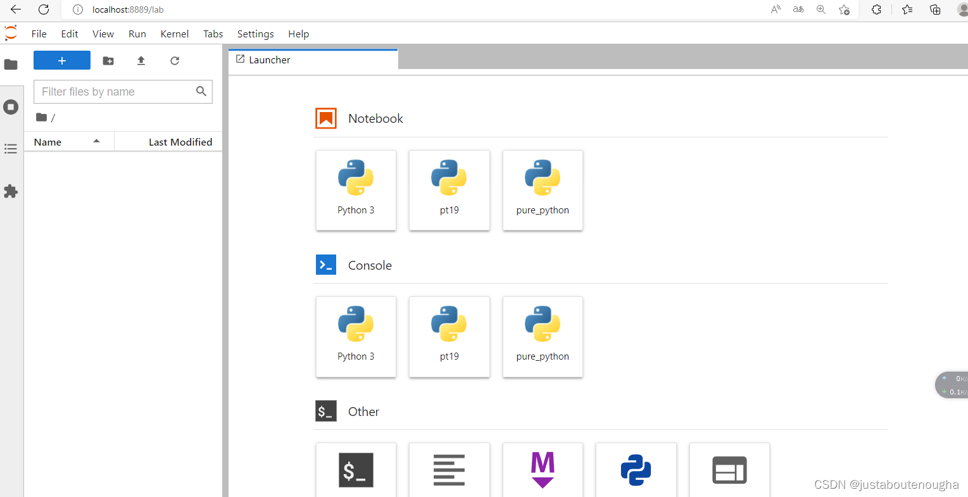The height and width of the screenshot is (497, 968).
Task: Click the browser Zoom magnifier icon
Action: 821,9
